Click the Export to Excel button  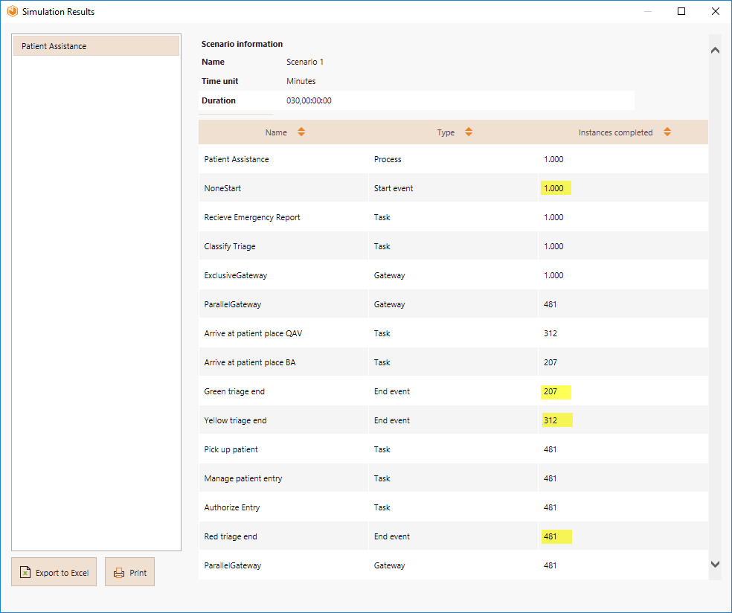[54, 572]
